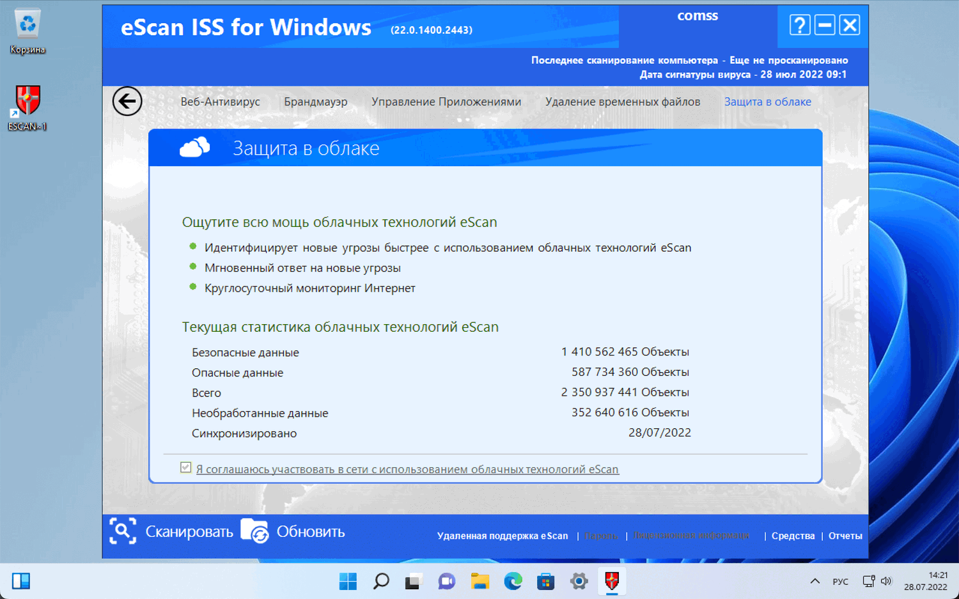Open the Средства link
The width and height of the screenshot is (959, 599).
tap(793, 536)
